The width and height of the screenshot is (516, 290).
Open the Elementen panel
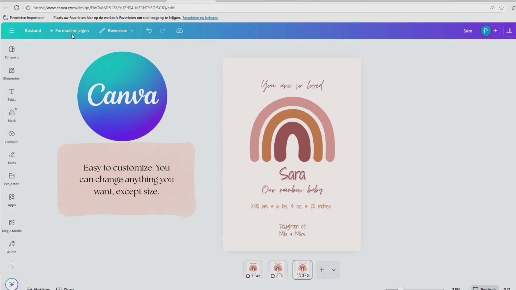coord(12,74)
